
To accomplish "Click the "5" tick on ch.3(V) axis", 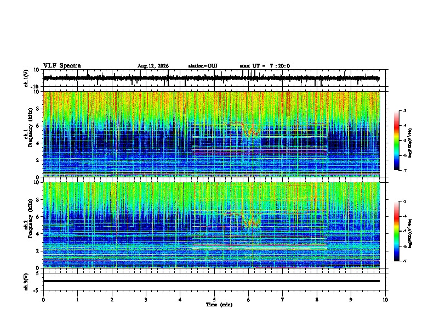I will pos(38,273).
